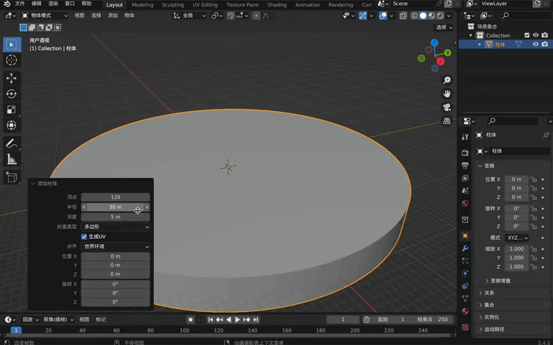Viewport: 553px width, 345px height.
Task: Open the 封盖类型 dropdown
Action: click(115, 226)
